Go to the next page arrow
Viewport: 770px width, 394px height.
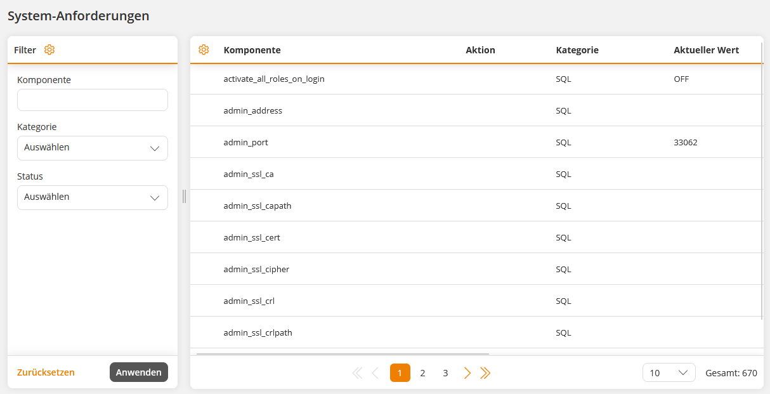467,373
